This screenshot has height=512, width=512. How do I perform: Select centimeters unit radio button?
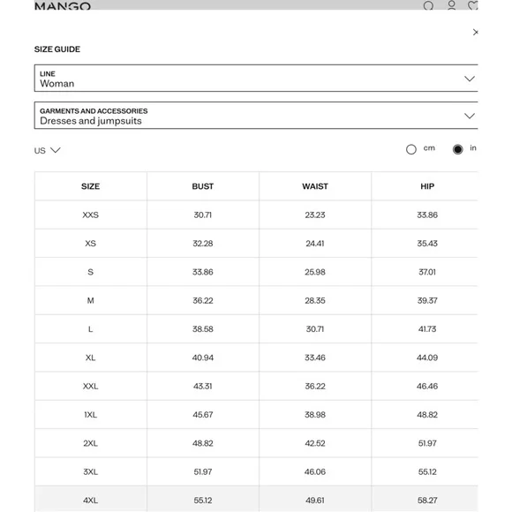click(x=411, y=149)
